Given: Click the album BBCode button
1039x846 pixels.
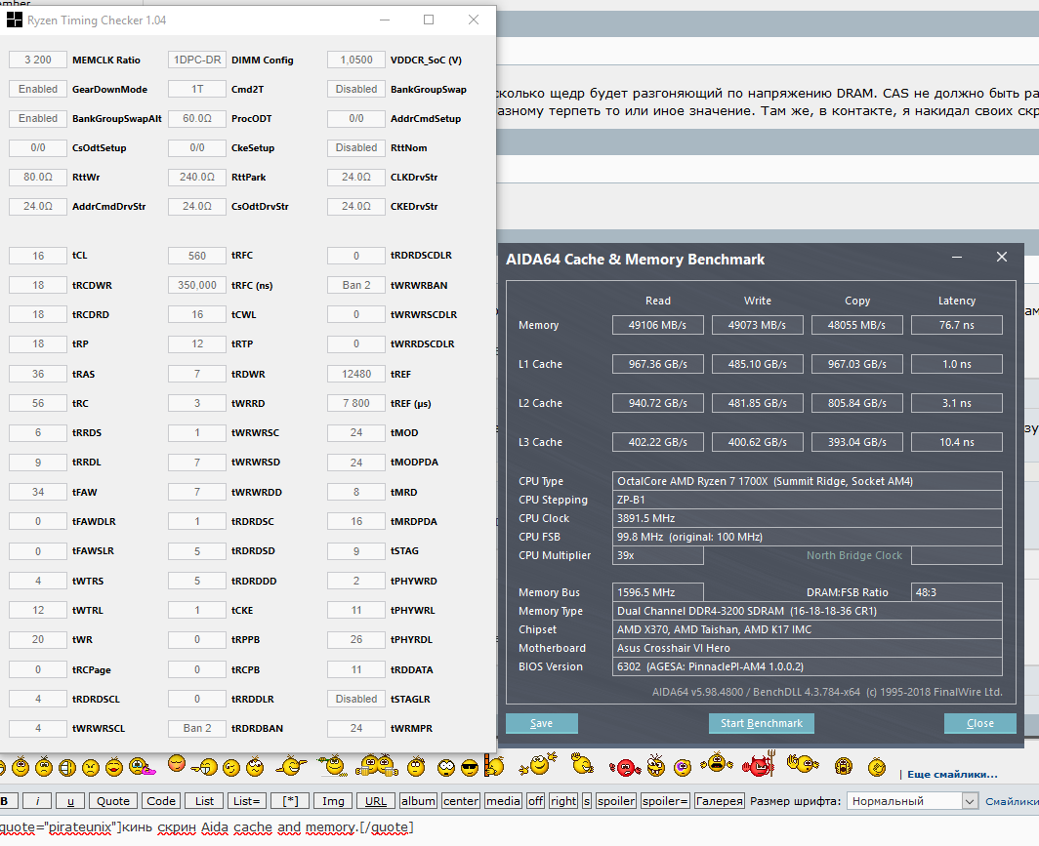Looking at the screenshot, I should pyautogui.click(x=418, y=801).
